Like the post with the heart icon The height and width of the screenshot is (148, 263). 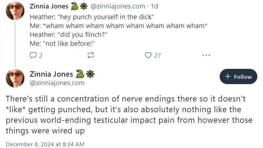(148, 55)
